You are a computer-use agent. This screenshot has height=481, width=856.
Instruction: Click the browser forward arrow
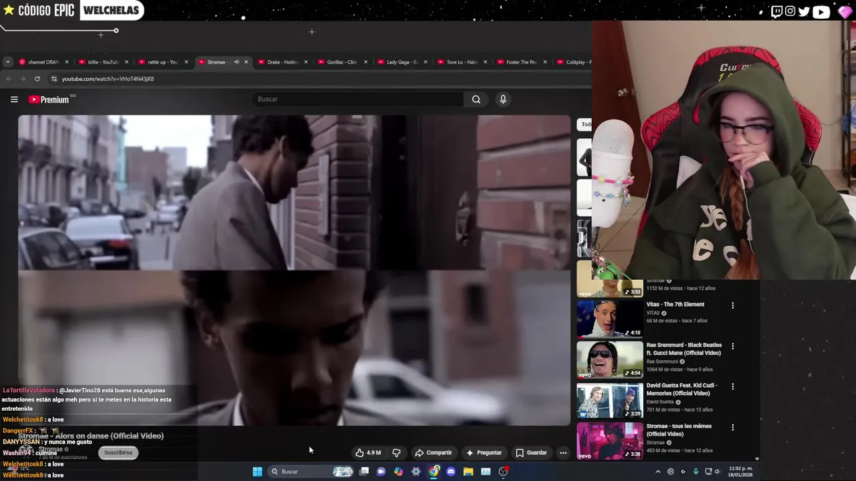pos(23,79)
